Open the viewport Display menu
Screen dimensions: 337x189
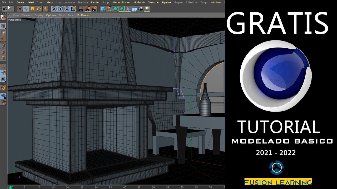39,15
